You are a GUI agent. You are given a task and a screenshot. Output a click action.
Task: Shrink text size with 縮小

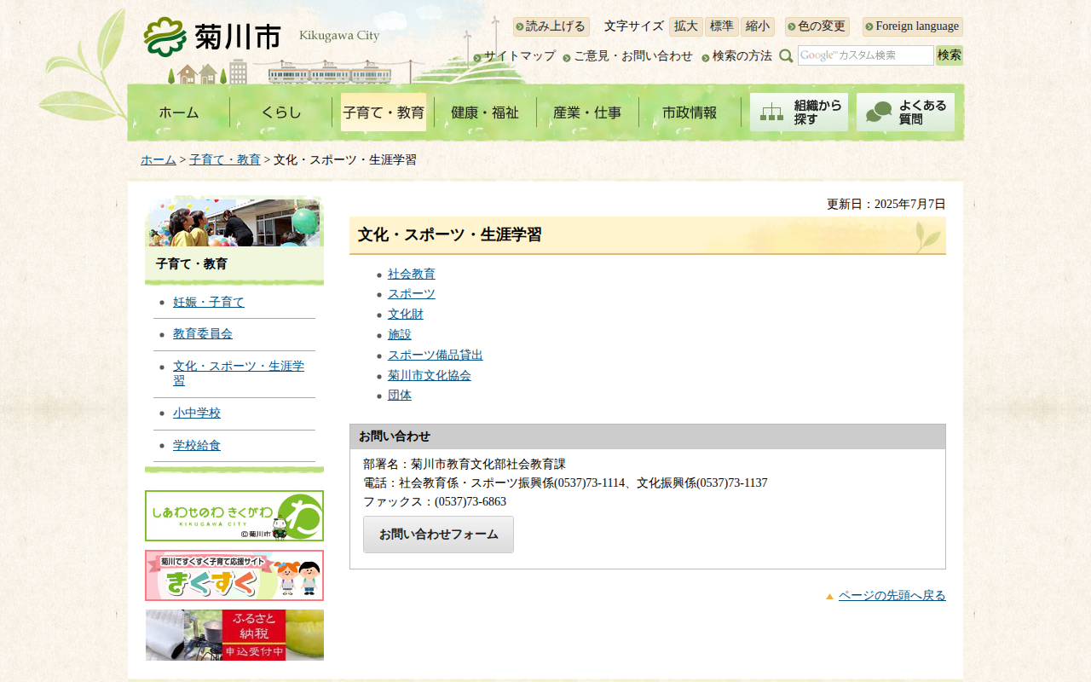[757, 26]
